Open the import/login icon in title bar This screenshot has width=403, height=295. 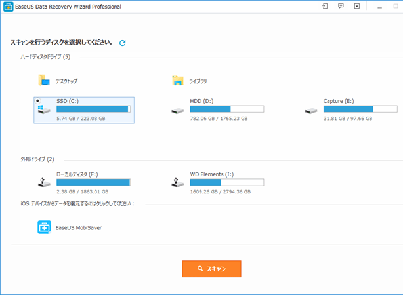tap(325, 6)
